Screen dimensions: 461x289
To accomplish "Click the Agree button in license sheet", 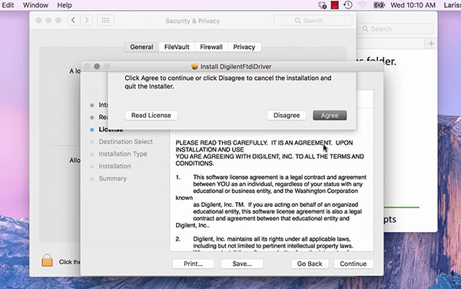I will tap(330, 115).
